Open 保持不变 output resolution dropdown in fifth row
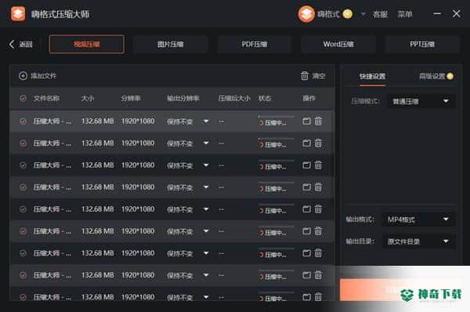The image size is (470, 312). coord(188,209)
